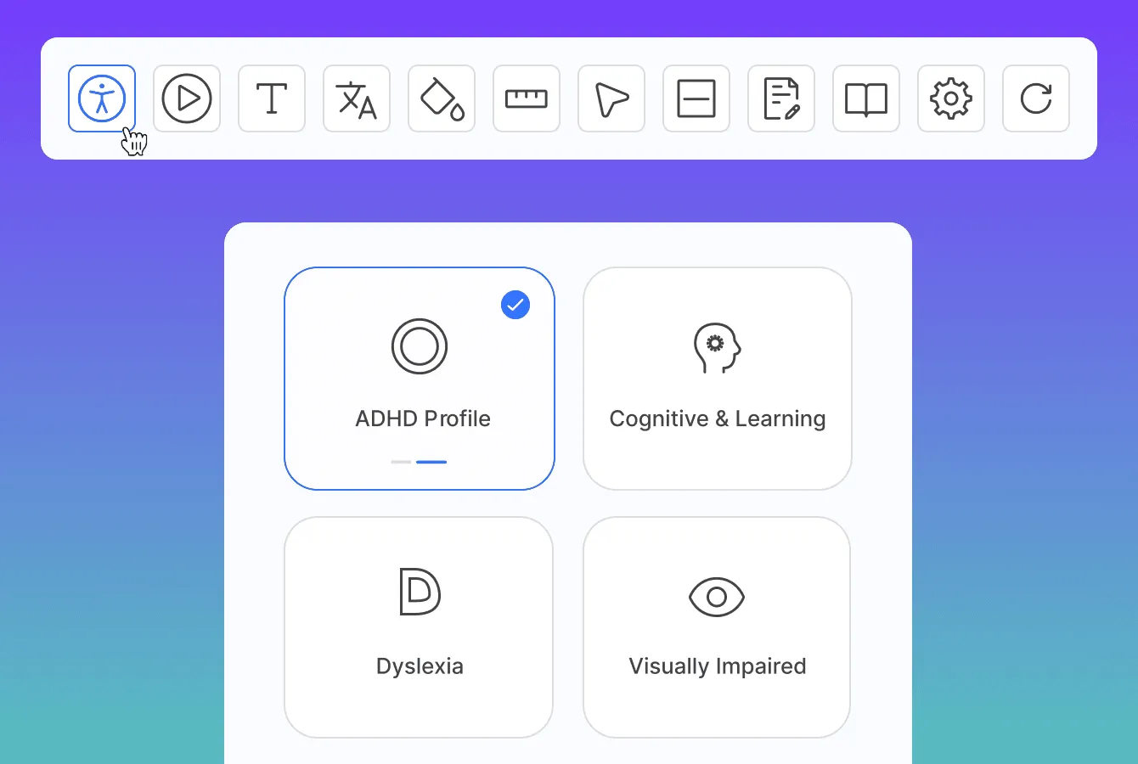This screenshot has width=1138, height=764.
Task: Enable the Cognitive & Learning profile
Action: [718, 378]
